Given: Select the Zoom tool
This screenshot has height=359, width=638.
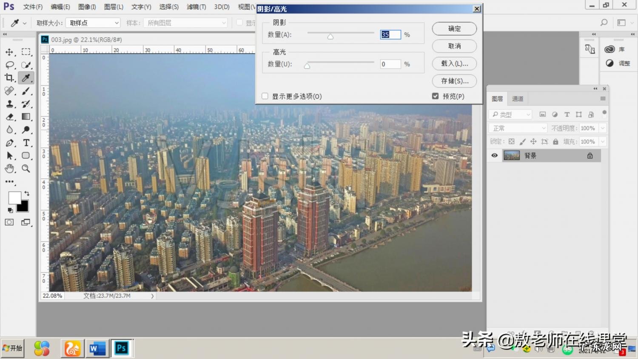Looking at the screenshot, I should point(26,169).
